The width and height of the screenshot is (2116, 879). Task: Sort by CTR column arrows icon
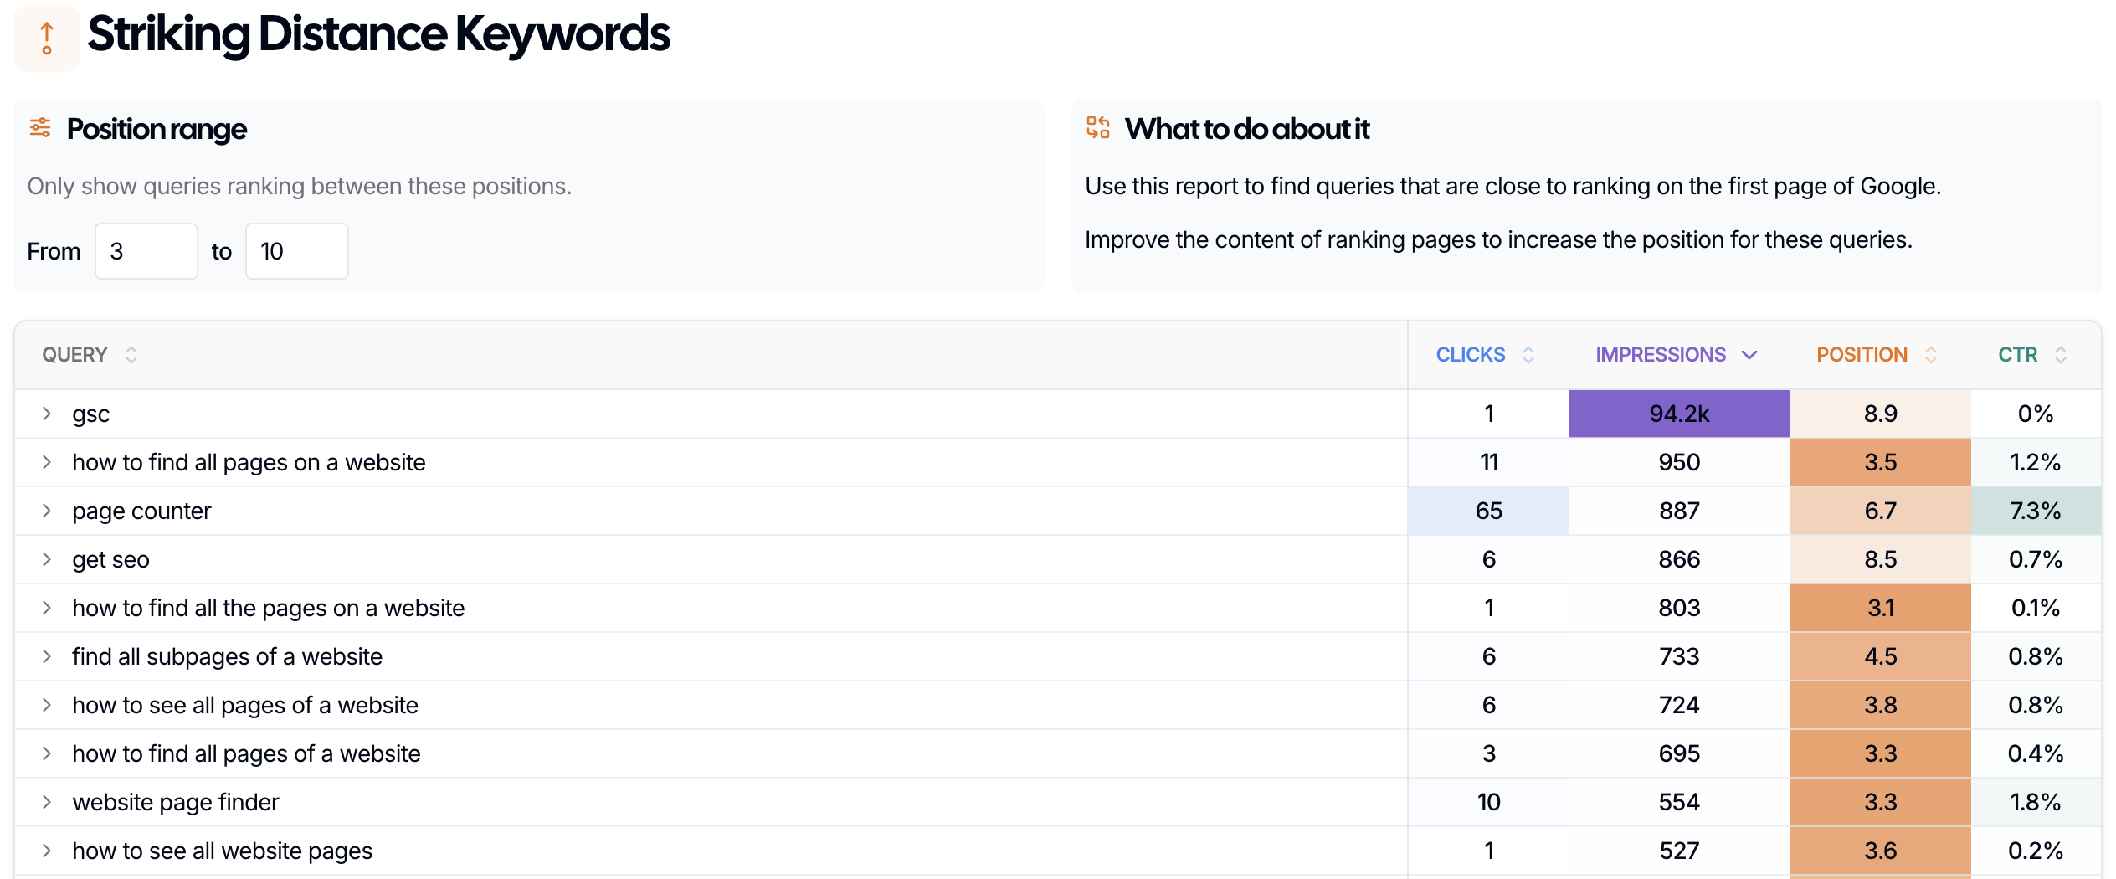(2061, 355)
